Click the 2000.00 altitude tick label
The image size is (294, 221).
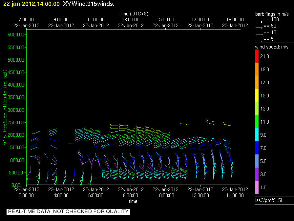pos(16,135)
